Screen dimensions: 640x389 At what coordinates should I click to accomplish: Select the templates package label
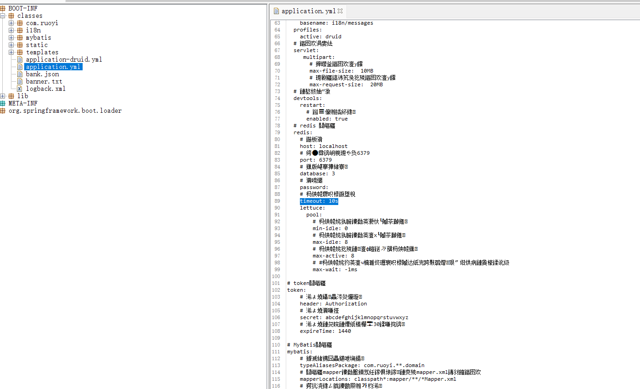(x=42, y=52)
